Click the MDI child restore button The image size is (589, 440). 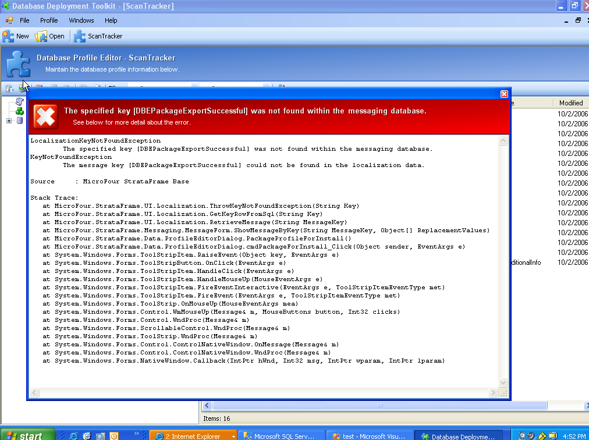click(x=578, y=20)
